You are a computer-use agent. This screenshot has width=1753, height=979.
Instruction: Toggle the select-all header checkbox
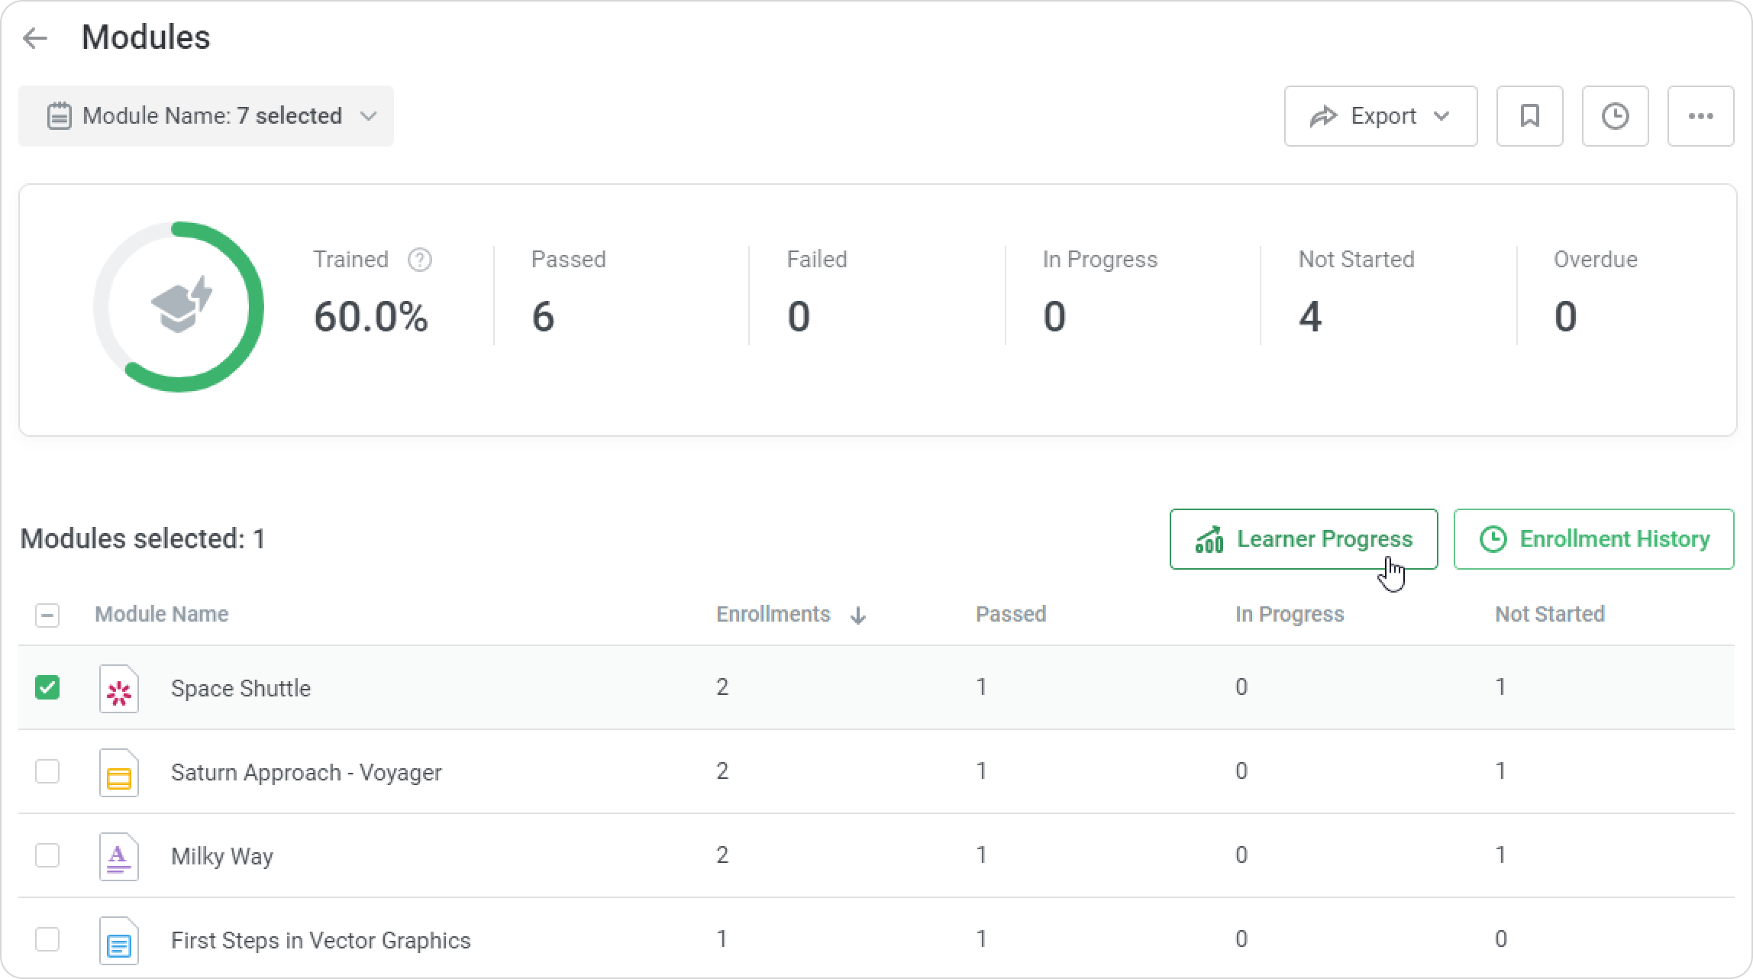coord(47,615)
